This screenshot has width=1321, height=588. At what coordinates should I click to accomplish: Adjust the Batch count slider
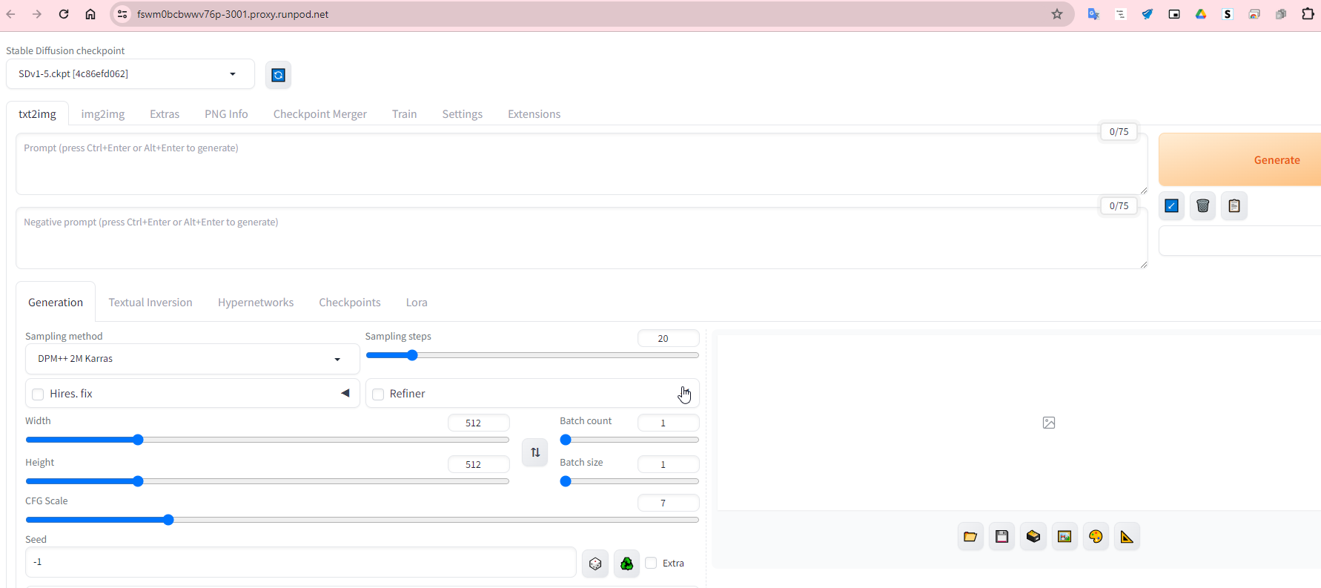[x=629, y=440]
